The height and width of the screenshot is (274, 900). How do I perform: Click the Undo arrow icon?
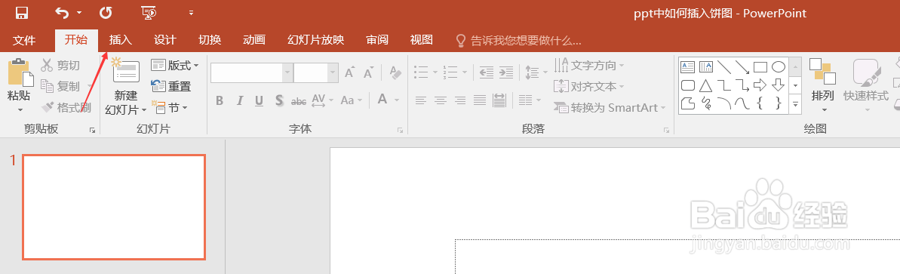pos(62,12)
